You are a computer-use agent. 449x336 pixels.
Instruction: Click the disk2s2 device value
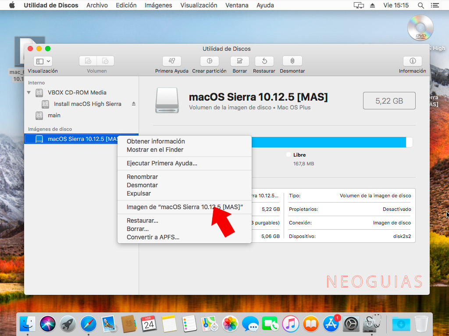402,236
